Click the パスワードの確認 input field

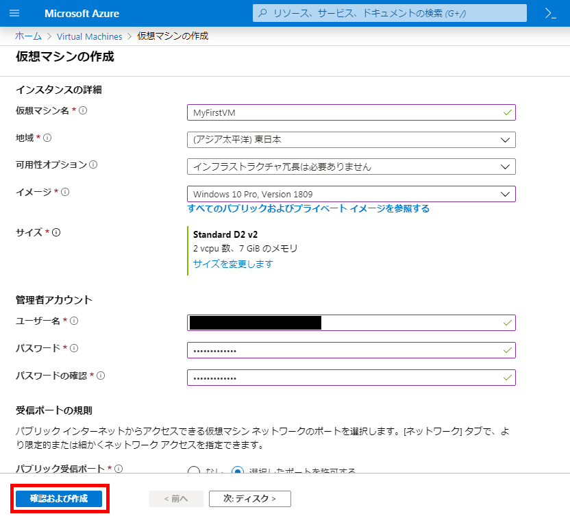point(351,378)
